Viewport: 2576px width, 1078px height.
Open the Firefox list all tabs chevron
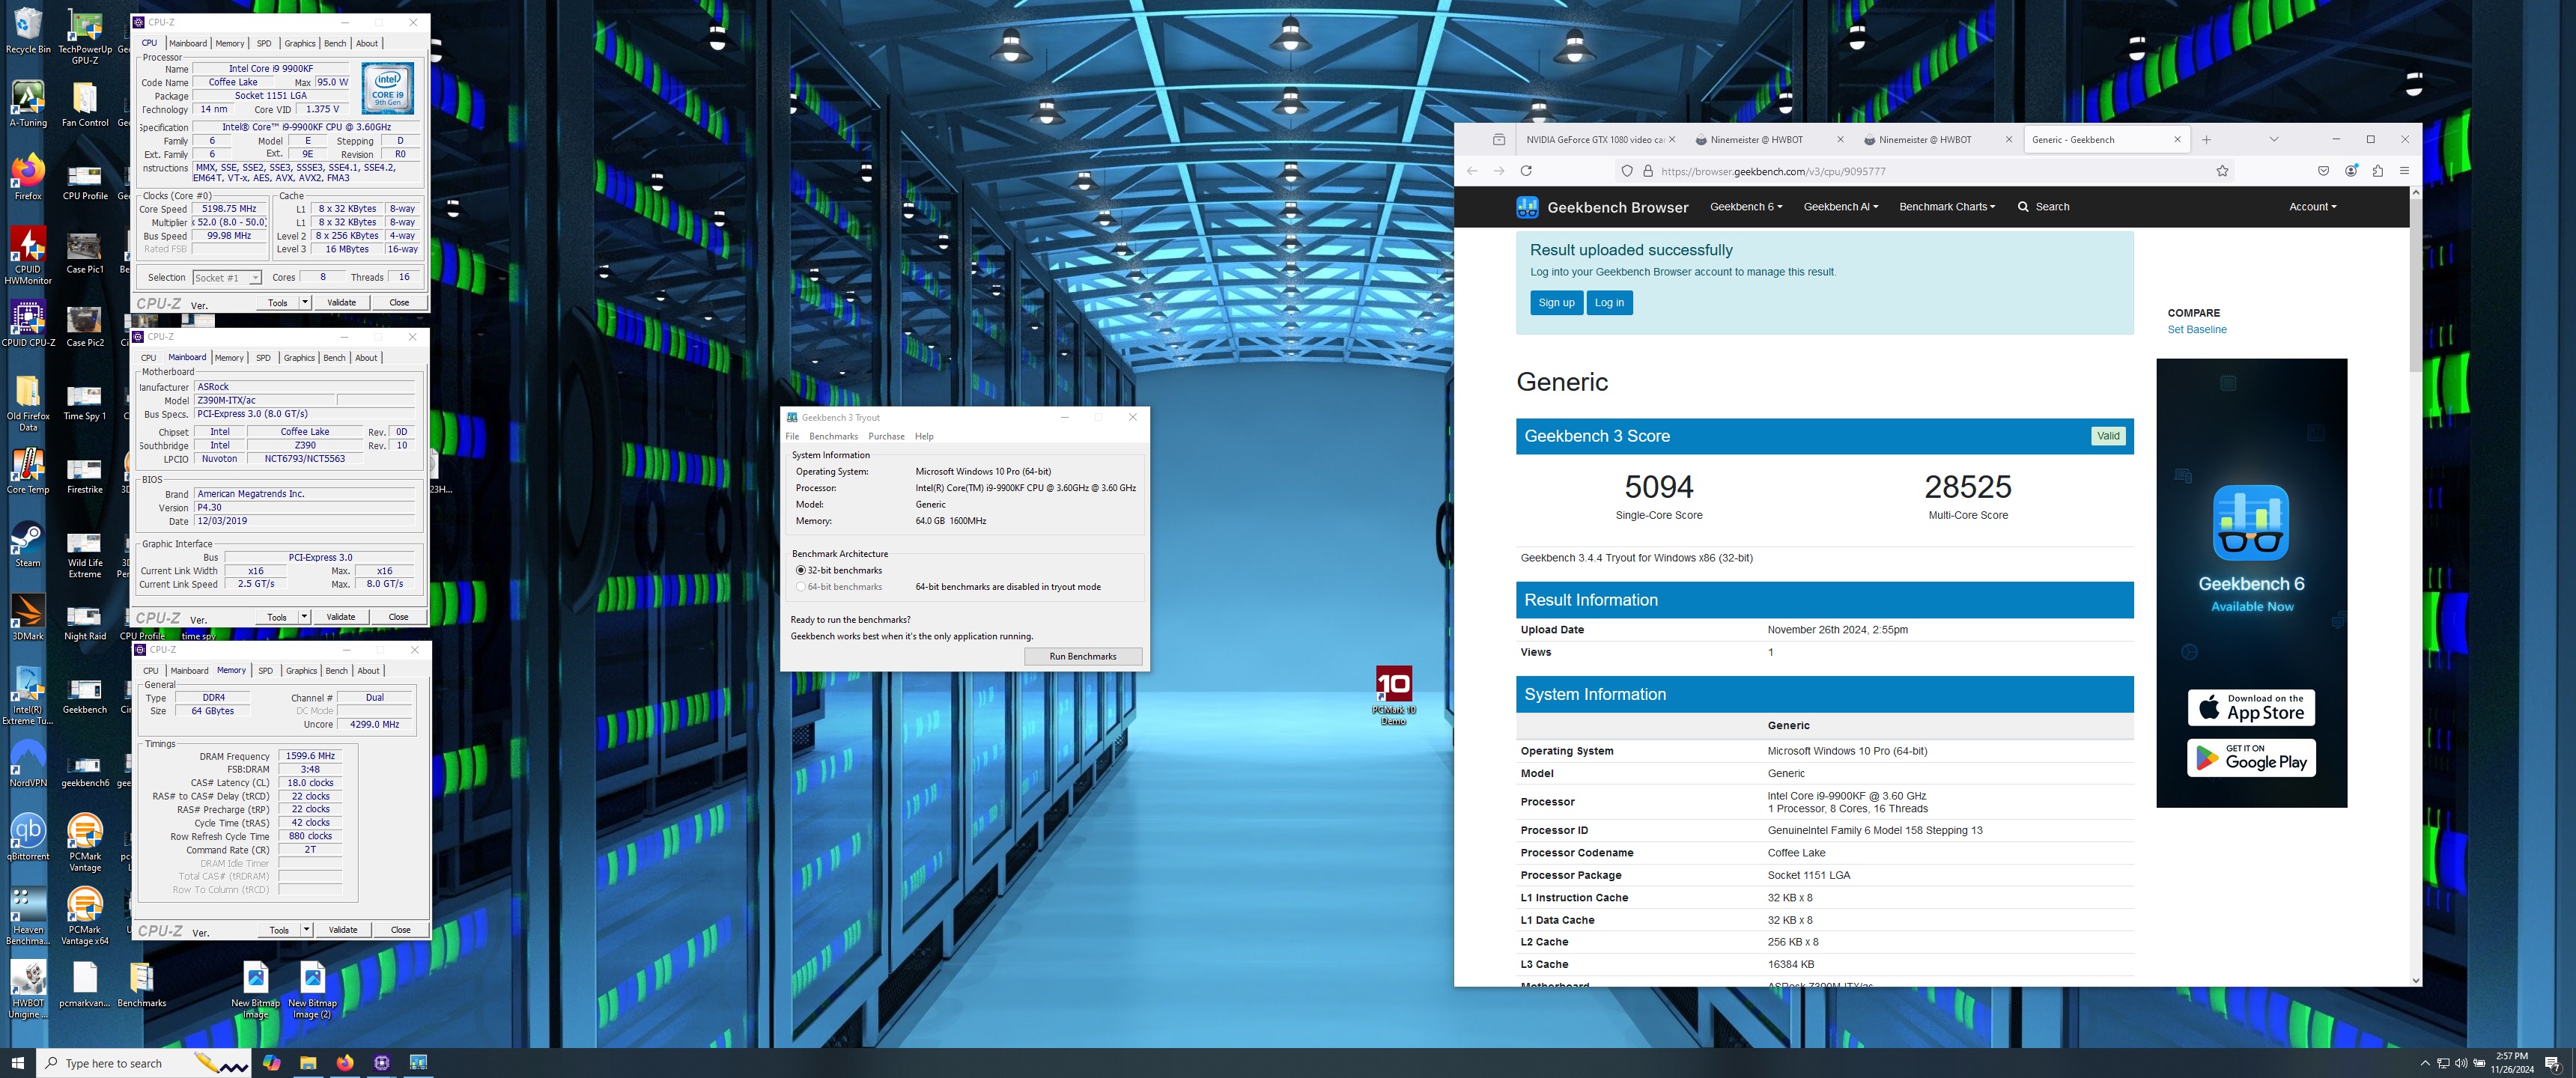tap(2273, 140)
